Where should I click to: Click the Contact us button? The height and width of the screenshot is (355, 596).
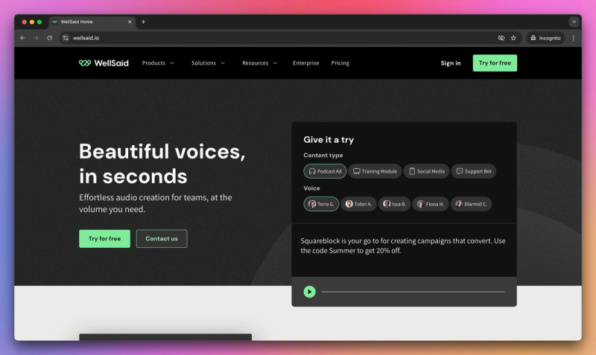(x=162, y=238)
